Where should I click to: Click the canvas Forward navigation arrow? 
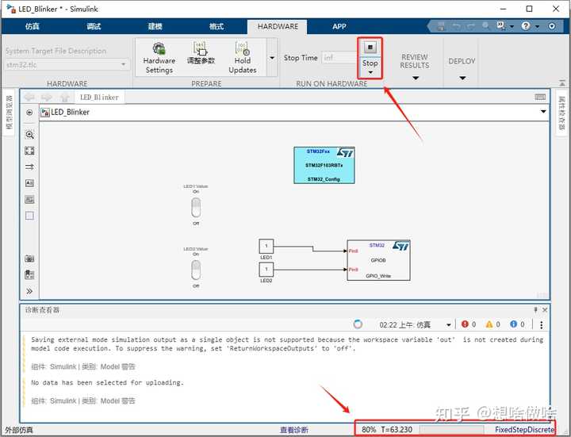[x=47, y=98]
